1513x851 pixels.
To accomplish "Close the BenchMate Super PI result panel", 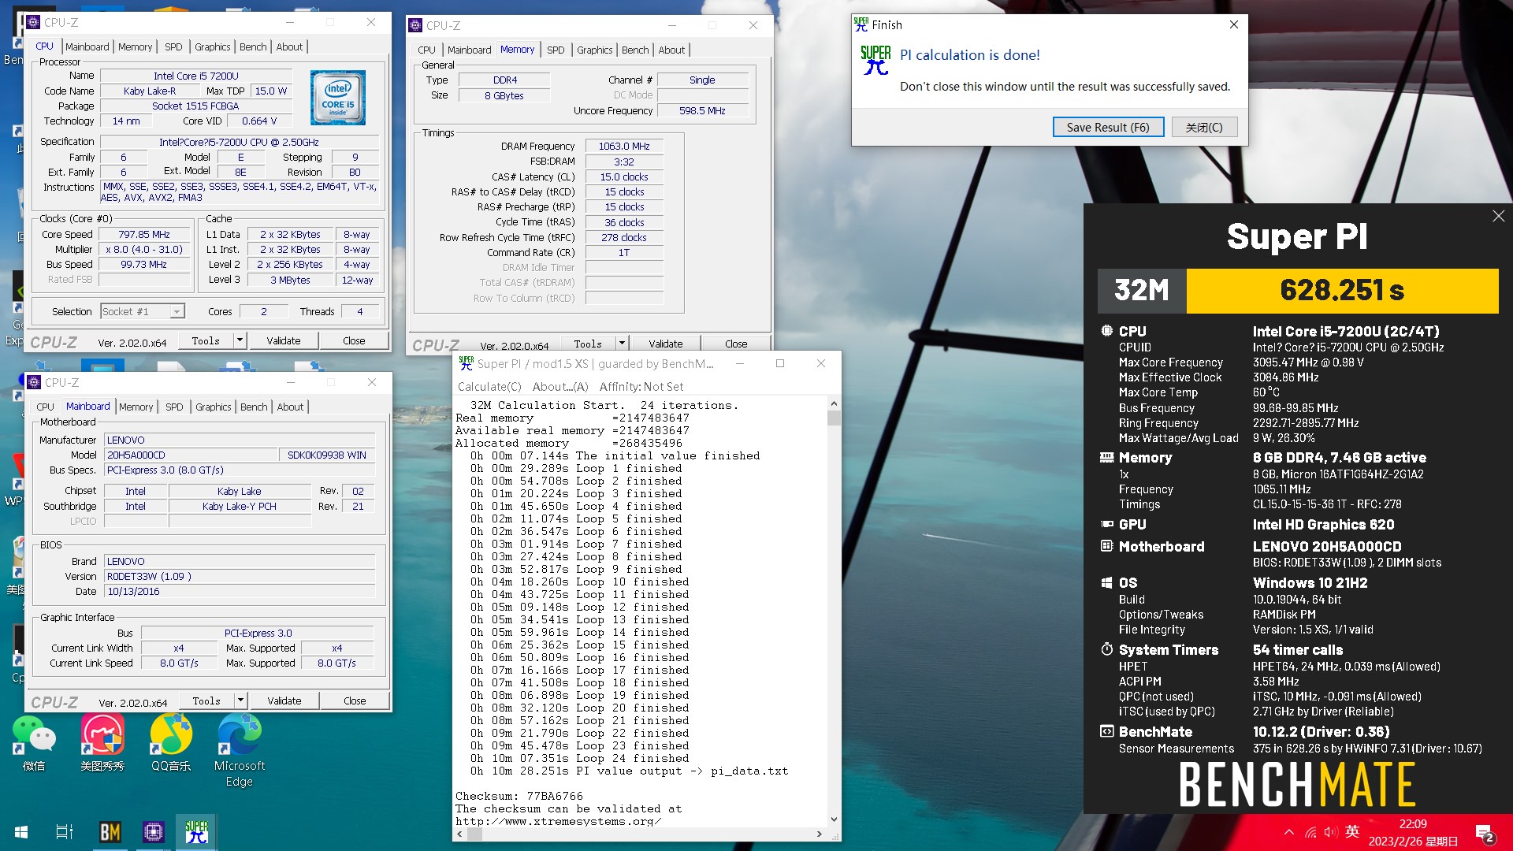I will click(x=1498, y=216).
